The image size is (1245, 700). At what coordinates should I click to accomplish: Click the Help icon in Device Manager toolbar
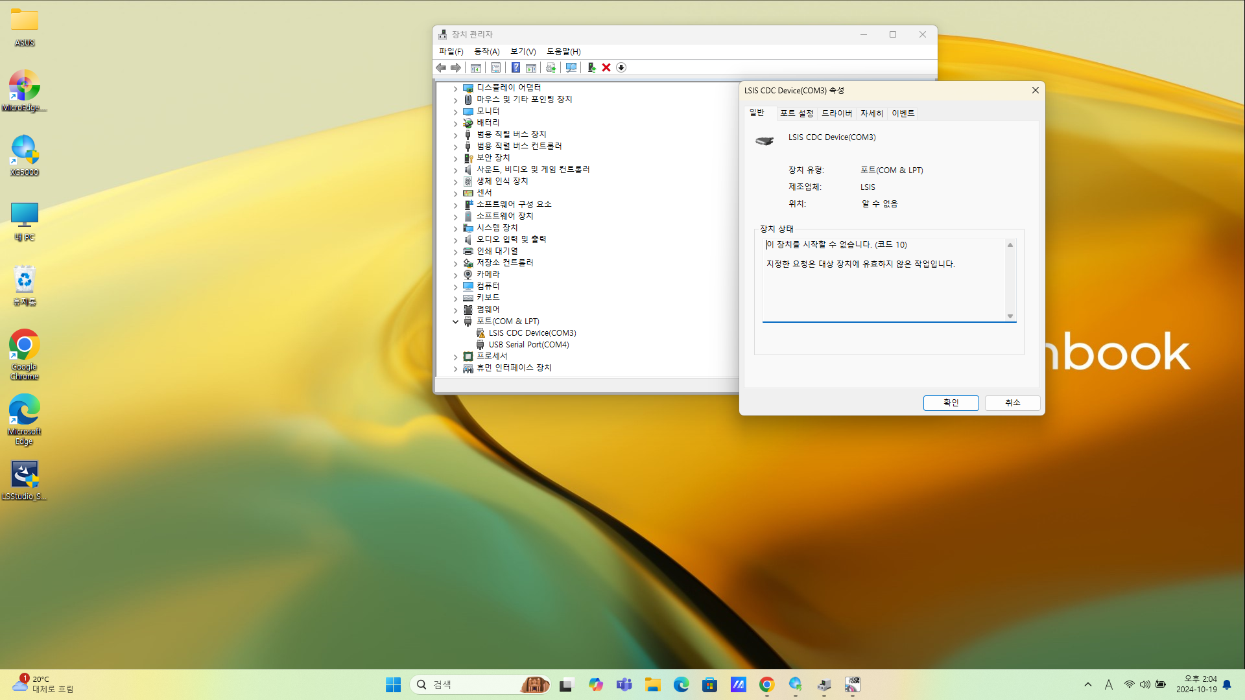516,67
